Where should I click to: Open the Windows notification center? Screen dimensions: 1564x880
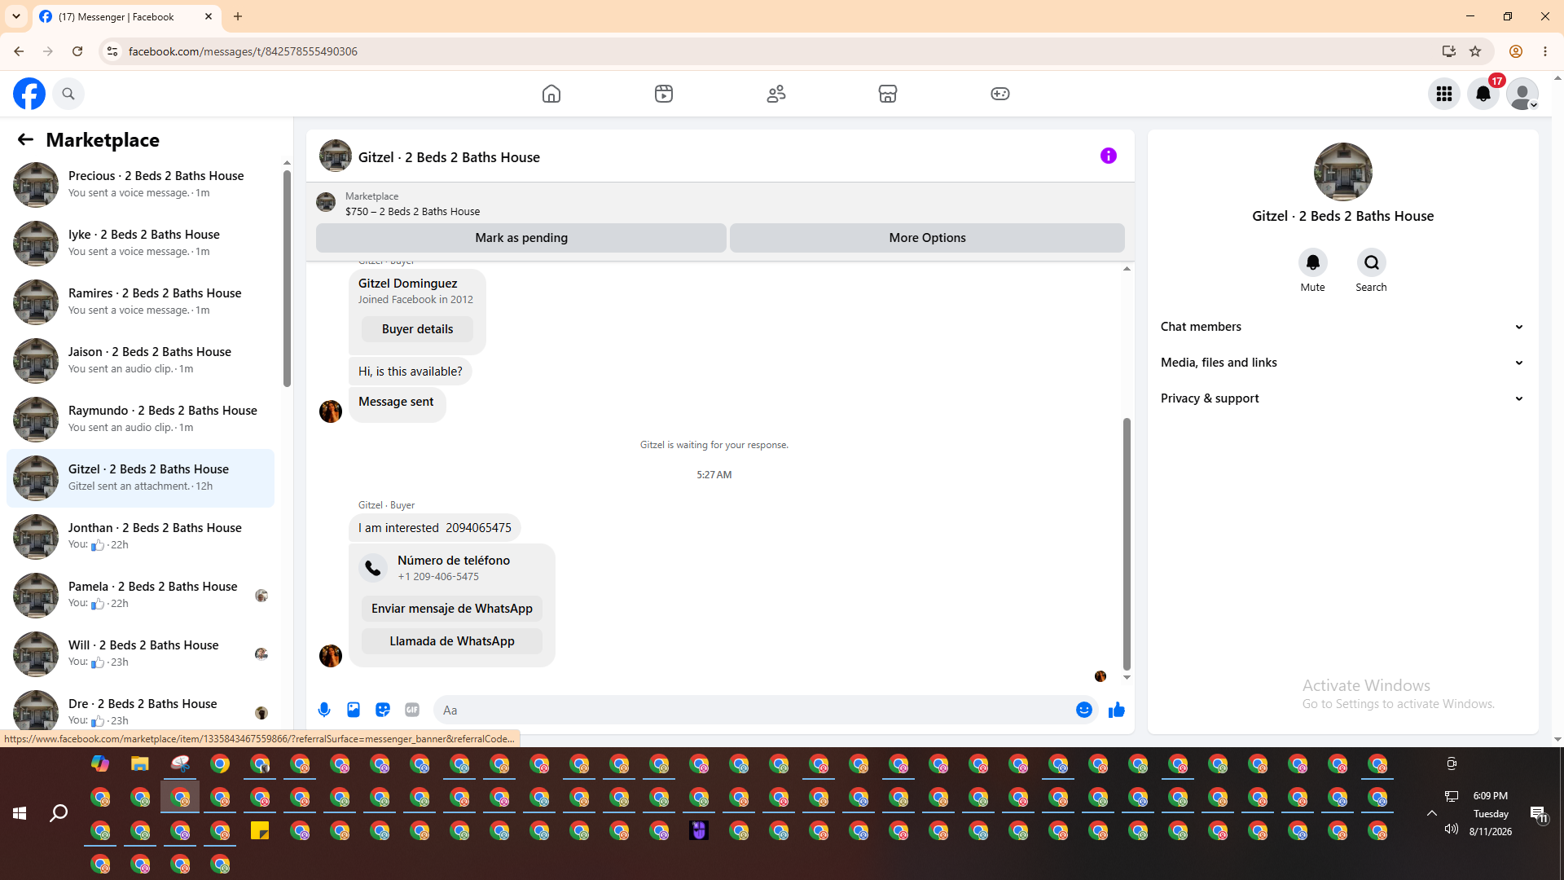point(1539,813)
